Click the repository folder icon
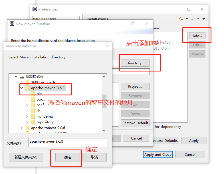The height and width of the screenshot is (174, 224). tap(33, 122)
